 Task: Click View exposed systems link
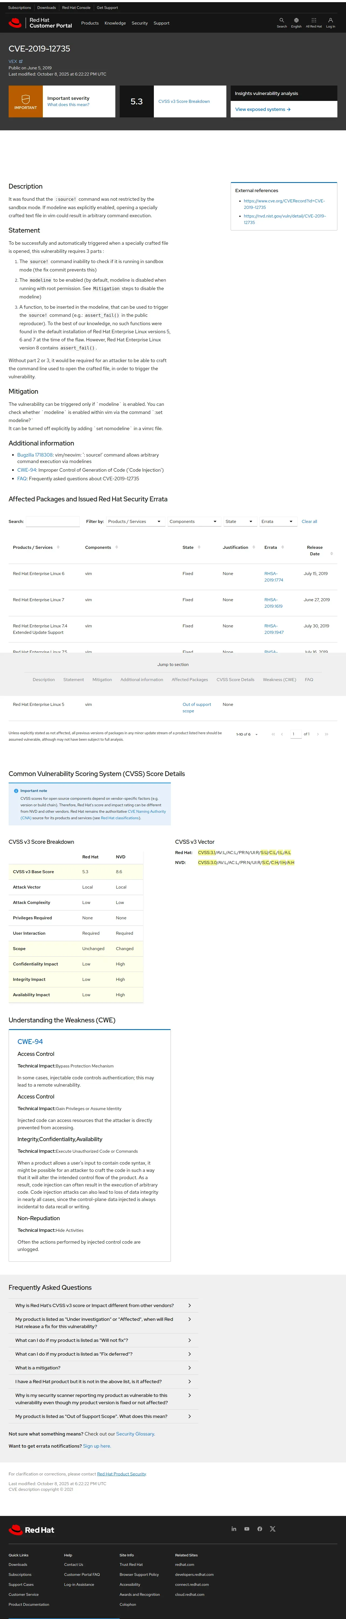[262, 109]
